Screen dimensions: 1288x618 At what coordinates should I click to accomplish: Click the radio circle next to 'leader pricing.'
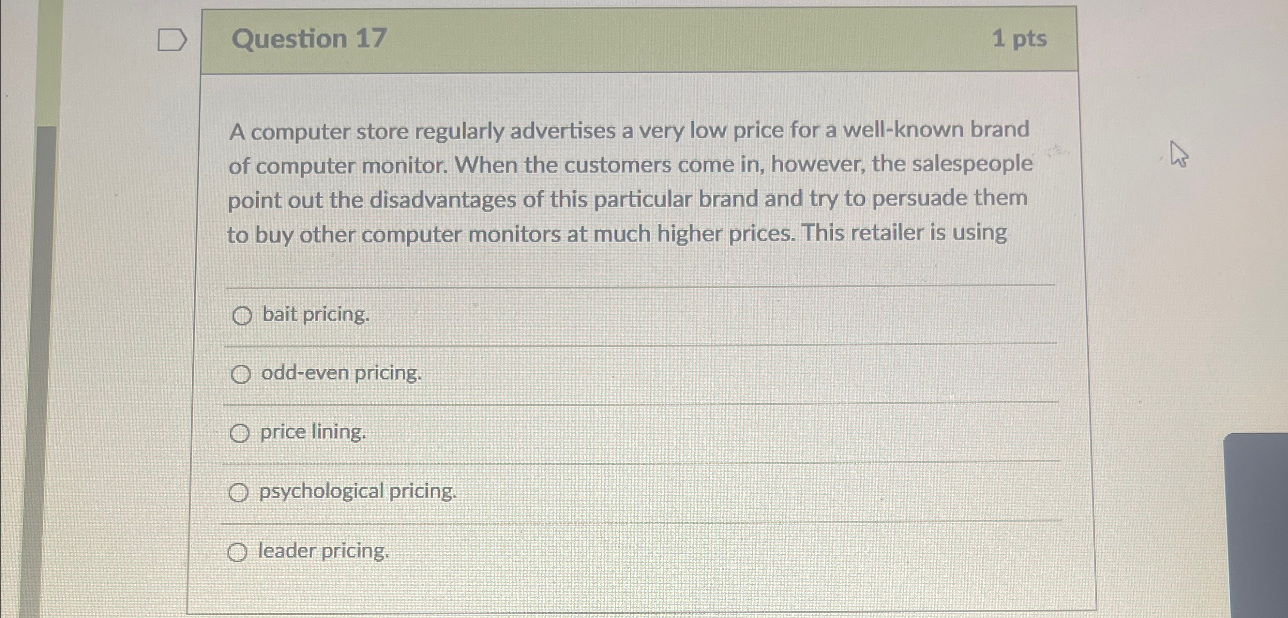(x=239, y=552)
